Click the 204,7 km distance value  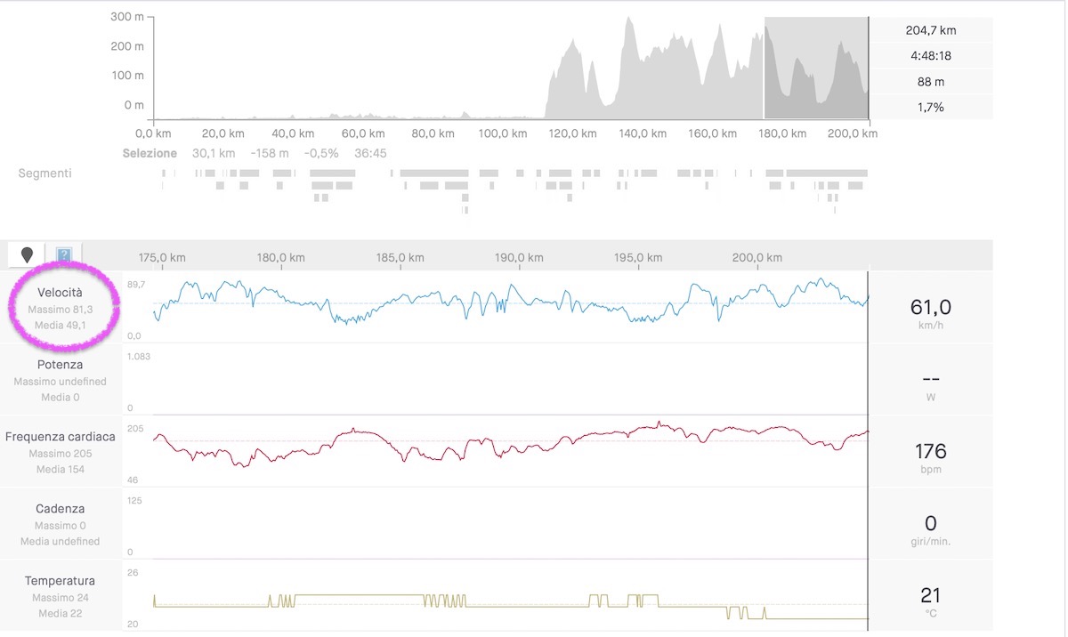pos(931,30)
